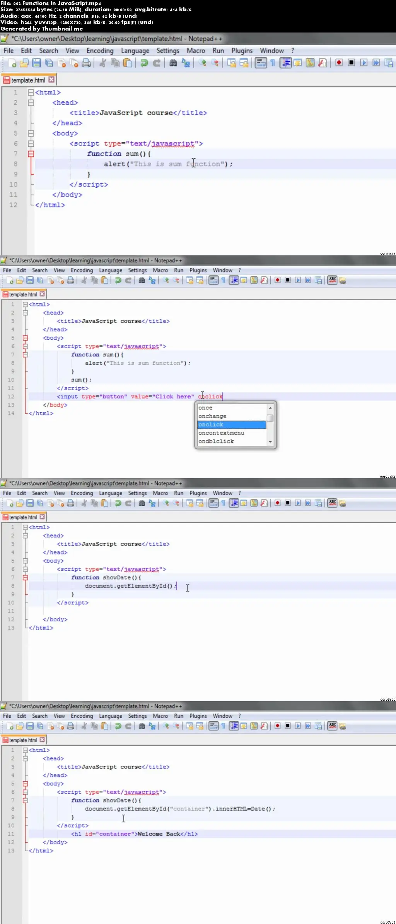
Task: Click autocomplete list scrollbar thumb
Action: [x=270, y=418]
